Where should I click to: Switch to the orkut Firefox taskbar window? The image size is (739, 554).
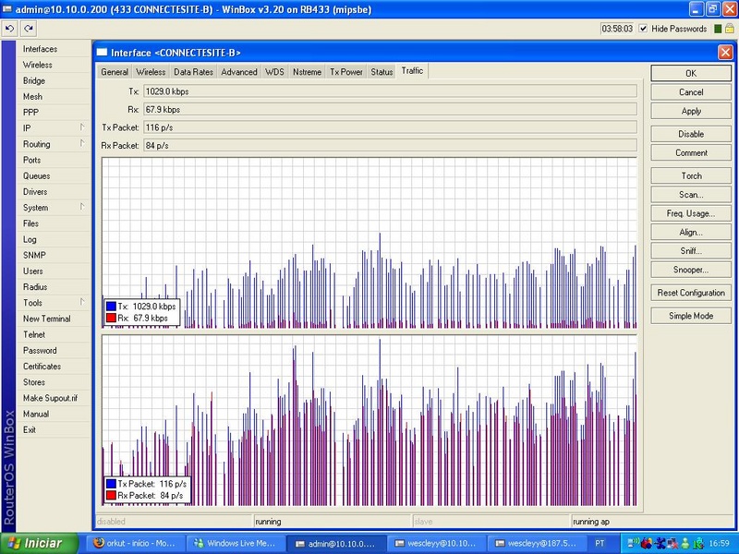[136, 543]
